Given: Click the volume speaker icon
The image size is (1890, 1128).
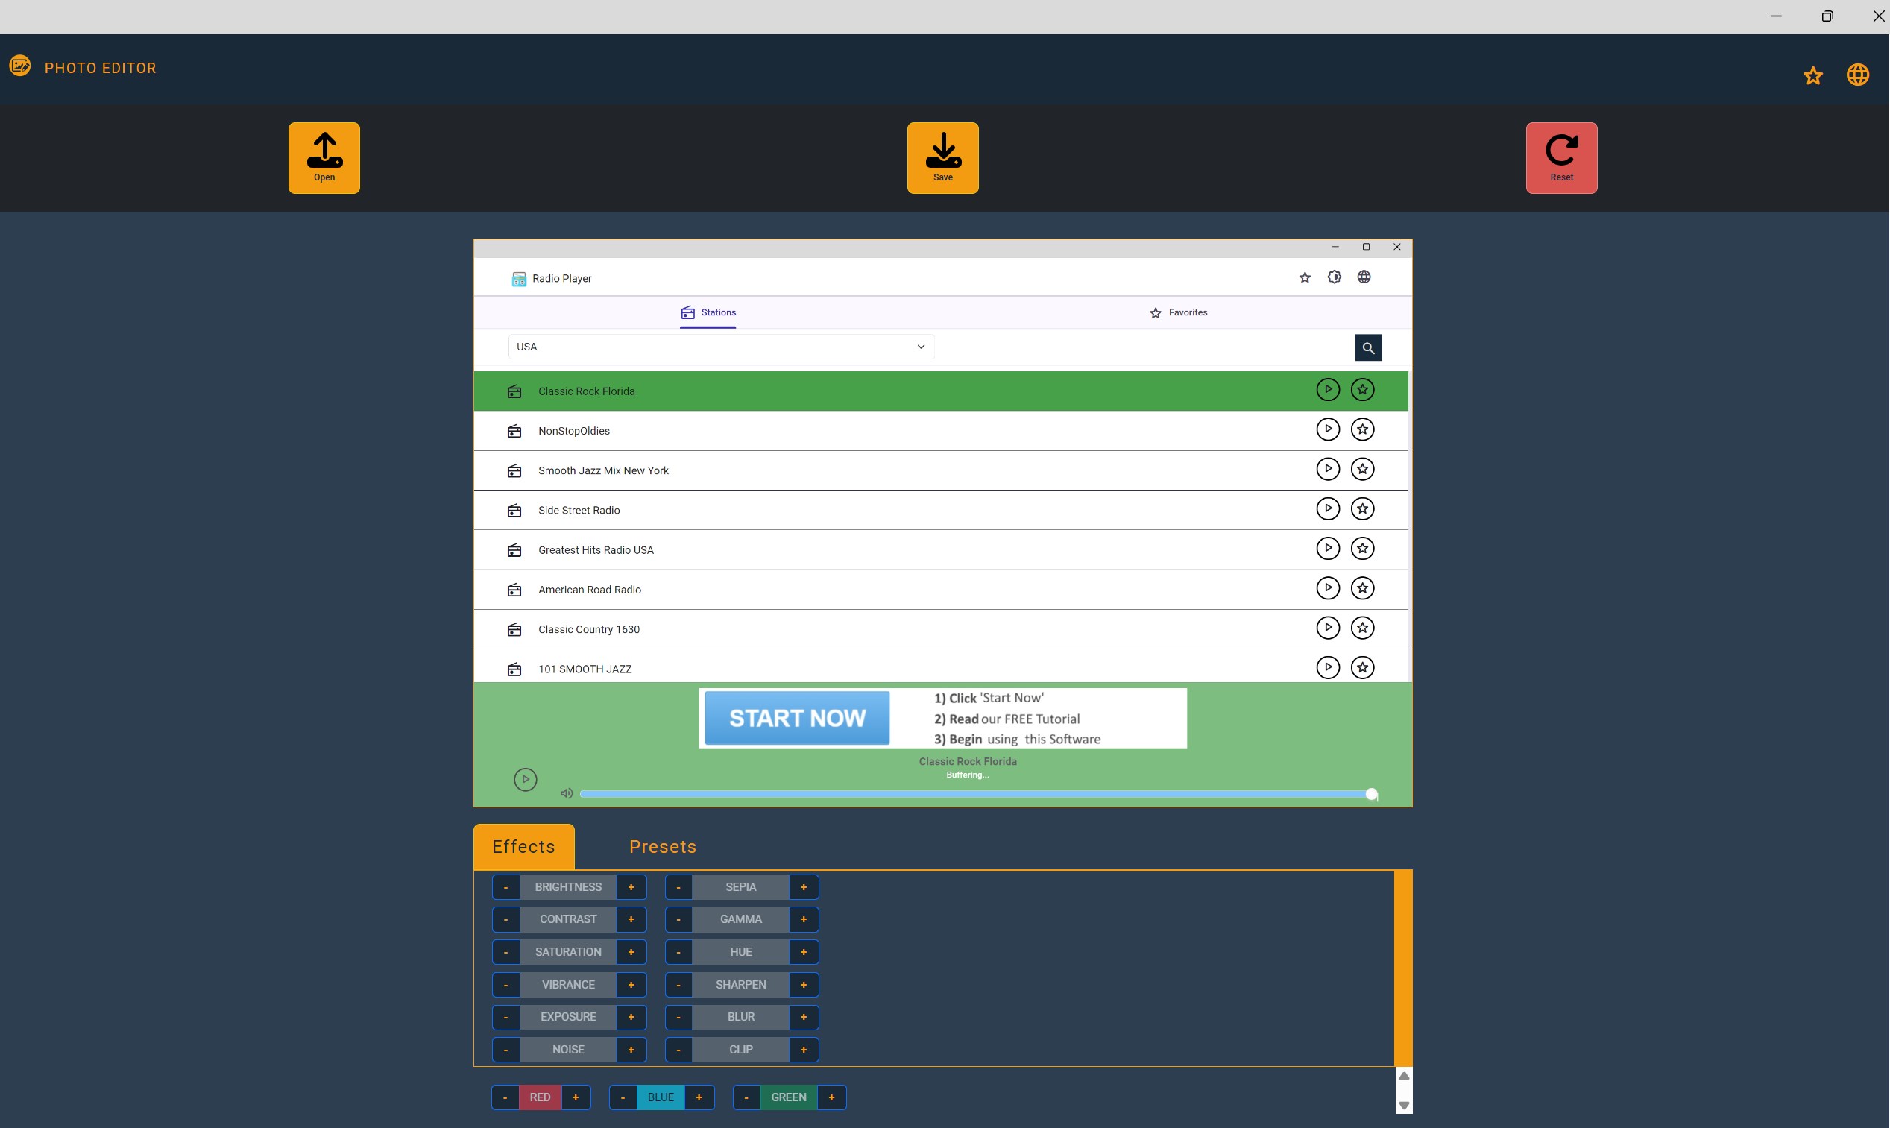Looking at the screenshot, I should point(566,793).
